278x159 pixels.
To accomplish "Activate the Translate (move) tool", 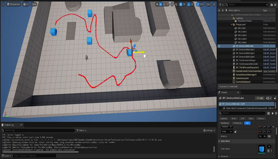I will pyautogui.click(x=160, y=4).
